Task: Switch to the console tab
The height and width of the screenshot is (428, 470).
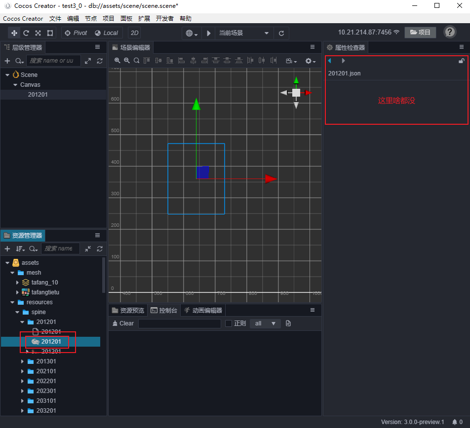Action: click(164, 310)
